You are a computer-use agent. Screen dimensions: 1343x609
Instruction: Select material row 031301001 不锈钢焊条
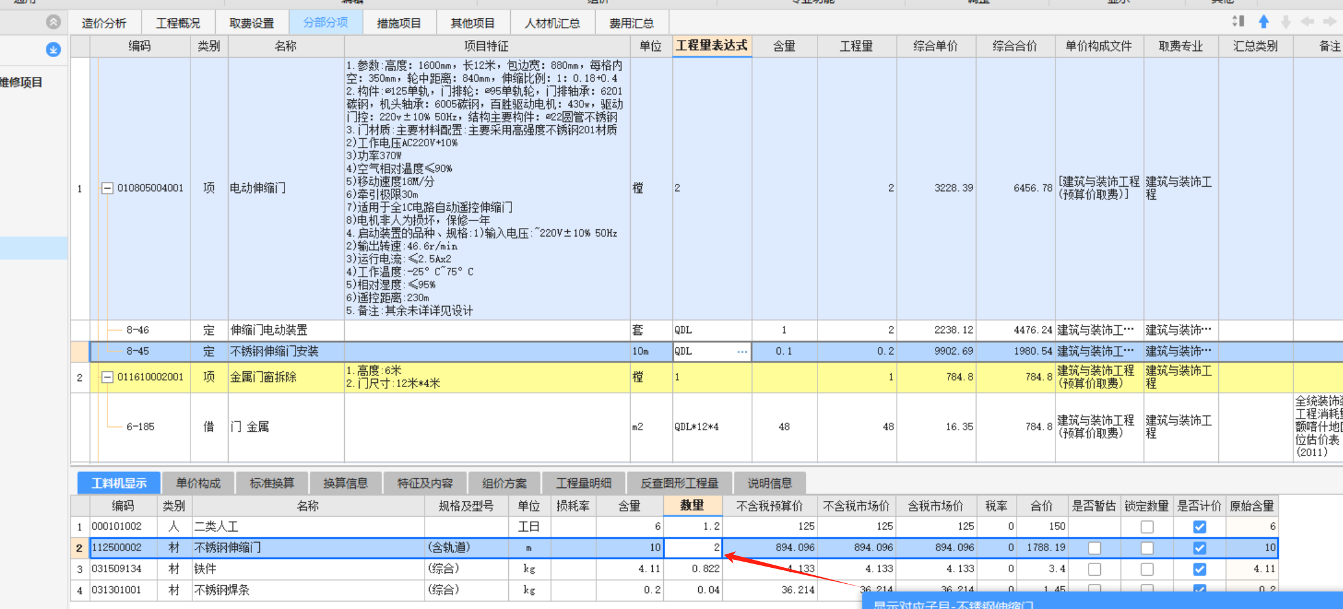[674, 590]
